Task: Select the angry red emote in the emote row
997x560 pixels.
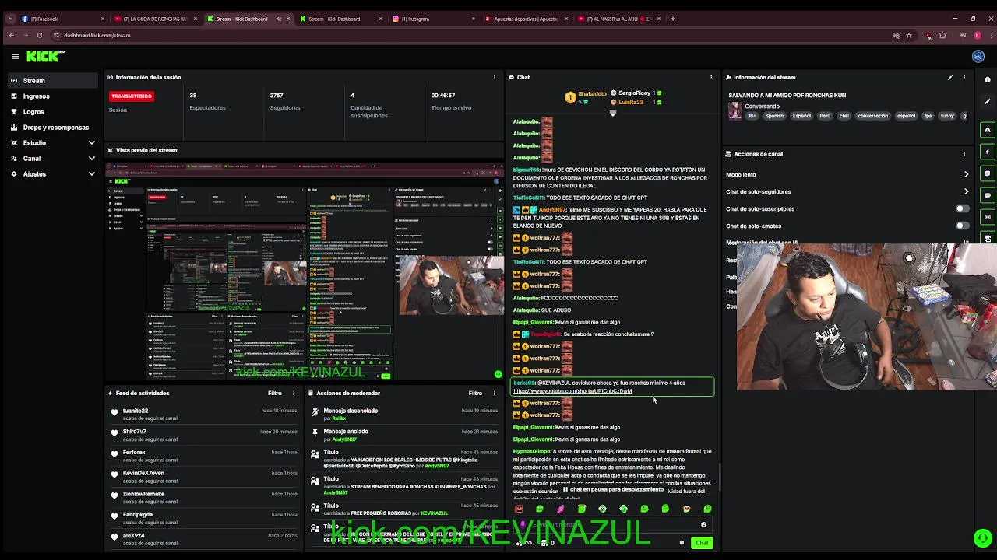Action: [519, 509]
